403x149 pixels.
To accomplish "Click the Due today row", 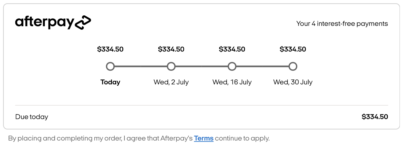I will [32, 117].
